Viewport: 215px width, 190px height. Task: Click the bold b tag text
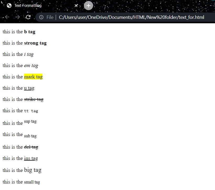point(30,32)
